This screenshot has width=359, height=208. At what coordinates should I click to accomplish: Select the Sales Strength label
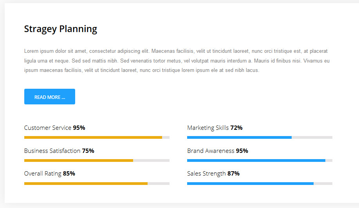point(206,174)
